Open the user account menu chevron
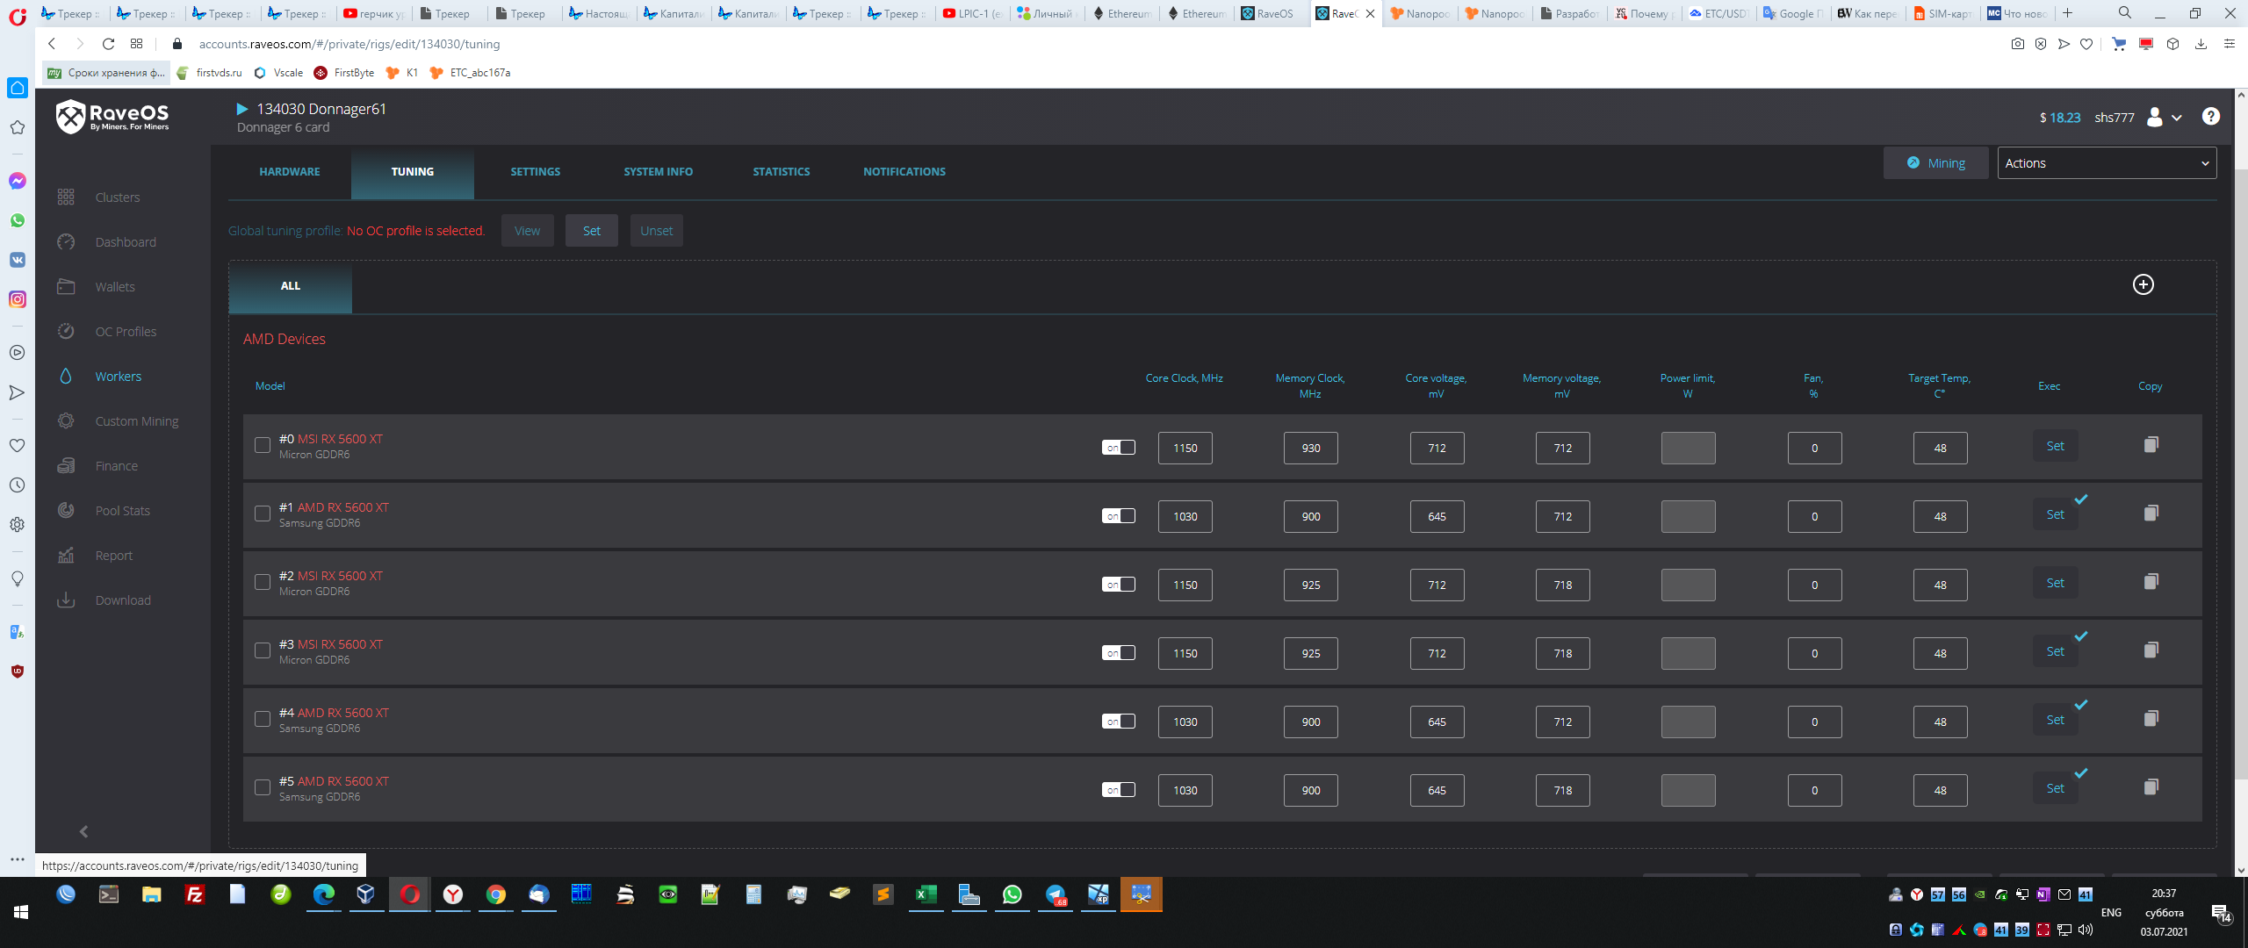Screen dimensions: 2248x948 tap(2176, 118)
